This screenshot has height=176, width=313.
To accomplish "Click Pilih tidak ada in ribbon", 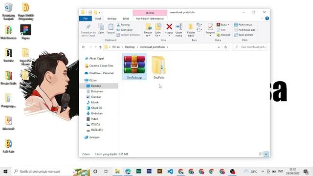I will (x=245, y=30).
